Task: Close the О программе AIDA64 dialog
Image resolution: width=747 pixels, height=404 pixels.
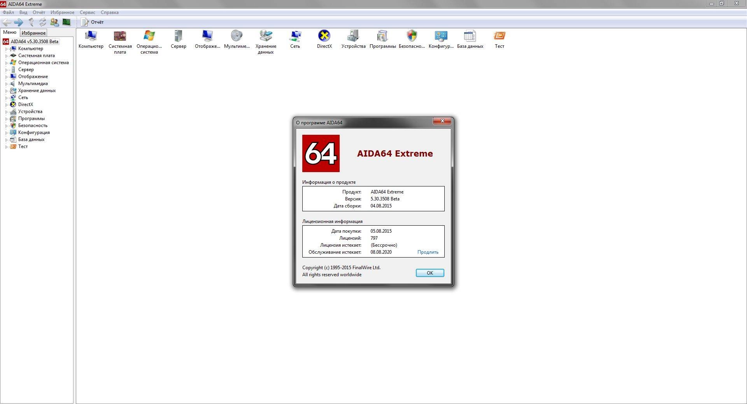Action: [x=442, y=121]
